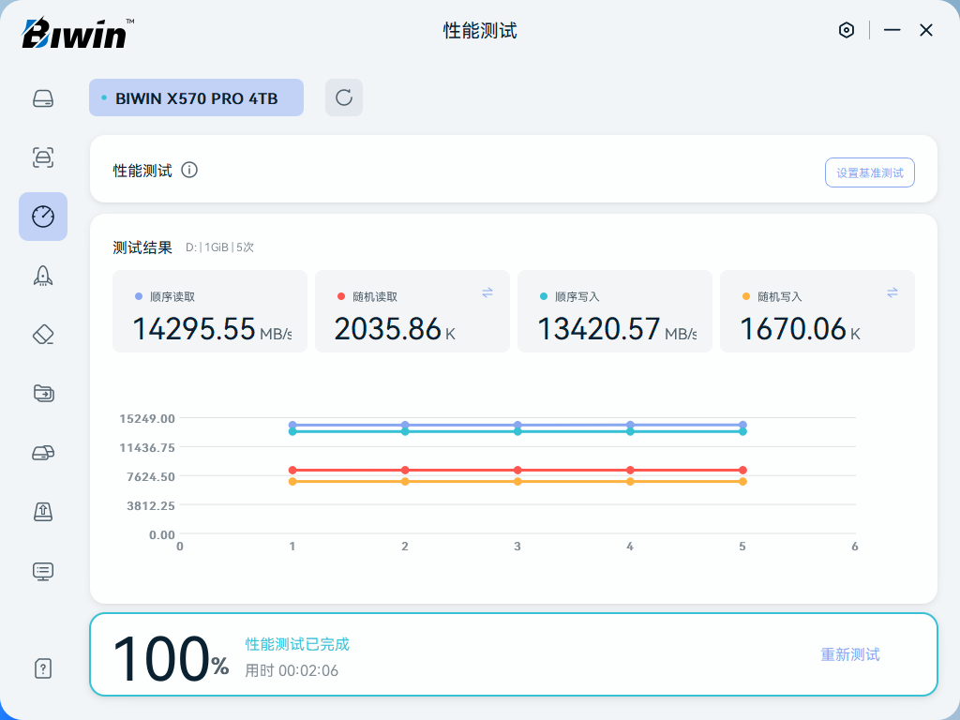Click the system info monitor icon

click(43, 570)
